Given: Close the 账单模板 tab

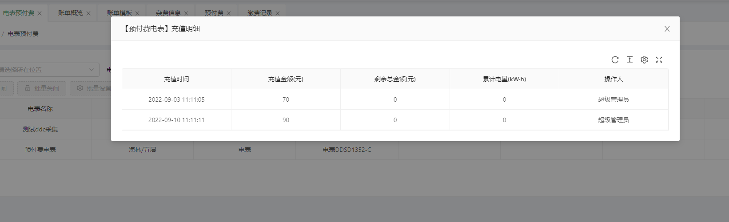Looking at the screenshot, I should pos(137,13).
